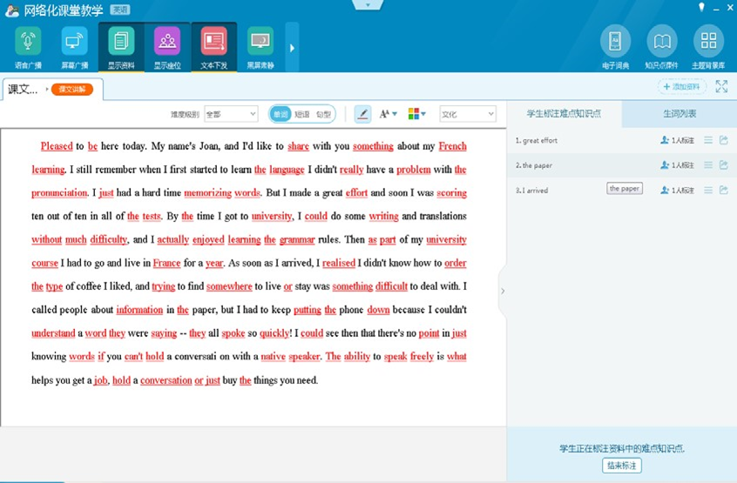Click the highlighted word 'Pleased'

[x=57, y=146]
